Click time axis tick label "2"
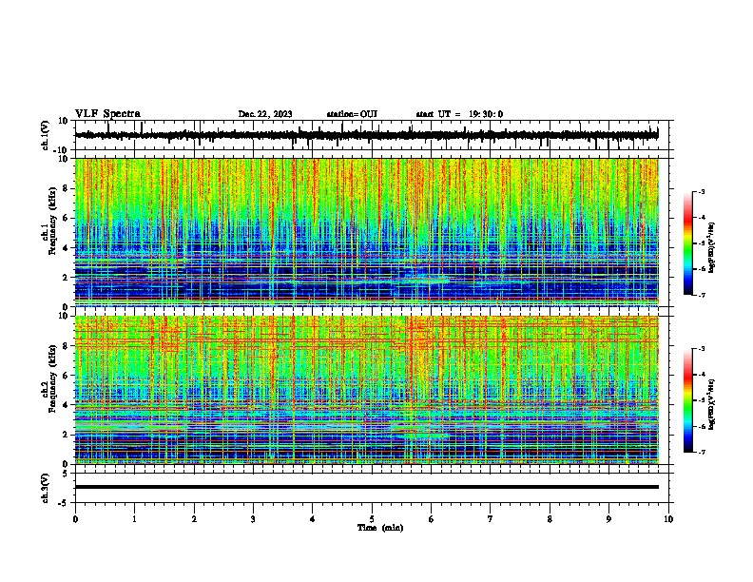Image resolution: width=753 pixels, height=582 pixels. pos(194,519)
